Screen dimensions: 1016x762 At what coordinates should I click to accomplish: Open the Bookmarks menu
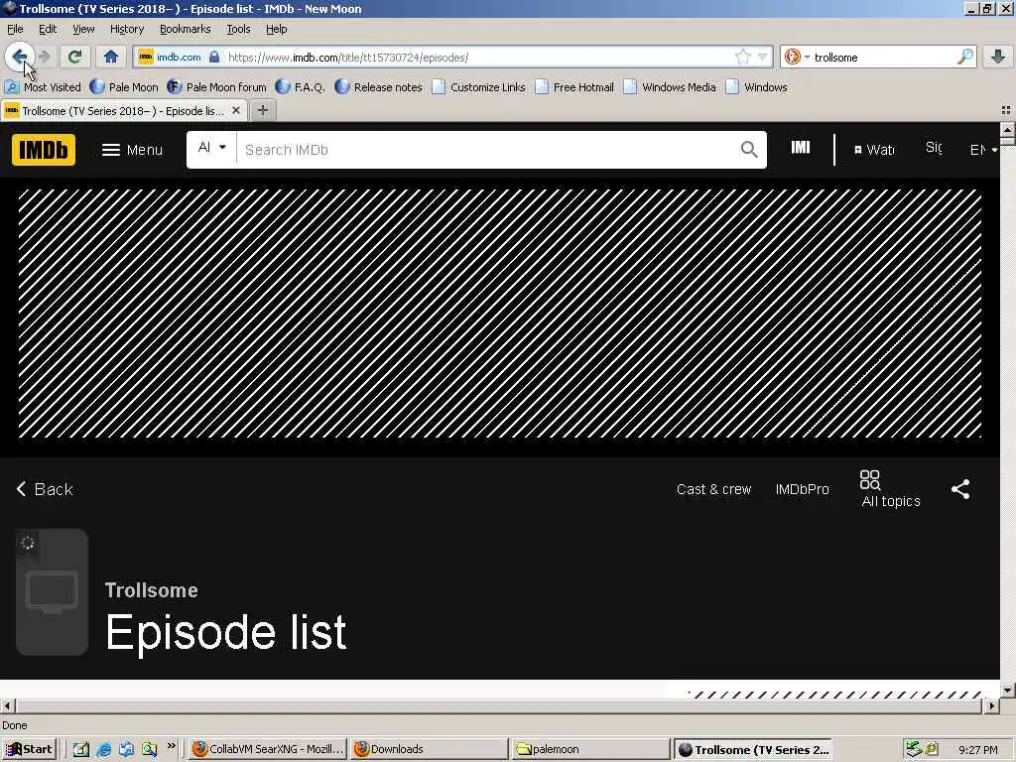tap(186, 29)
